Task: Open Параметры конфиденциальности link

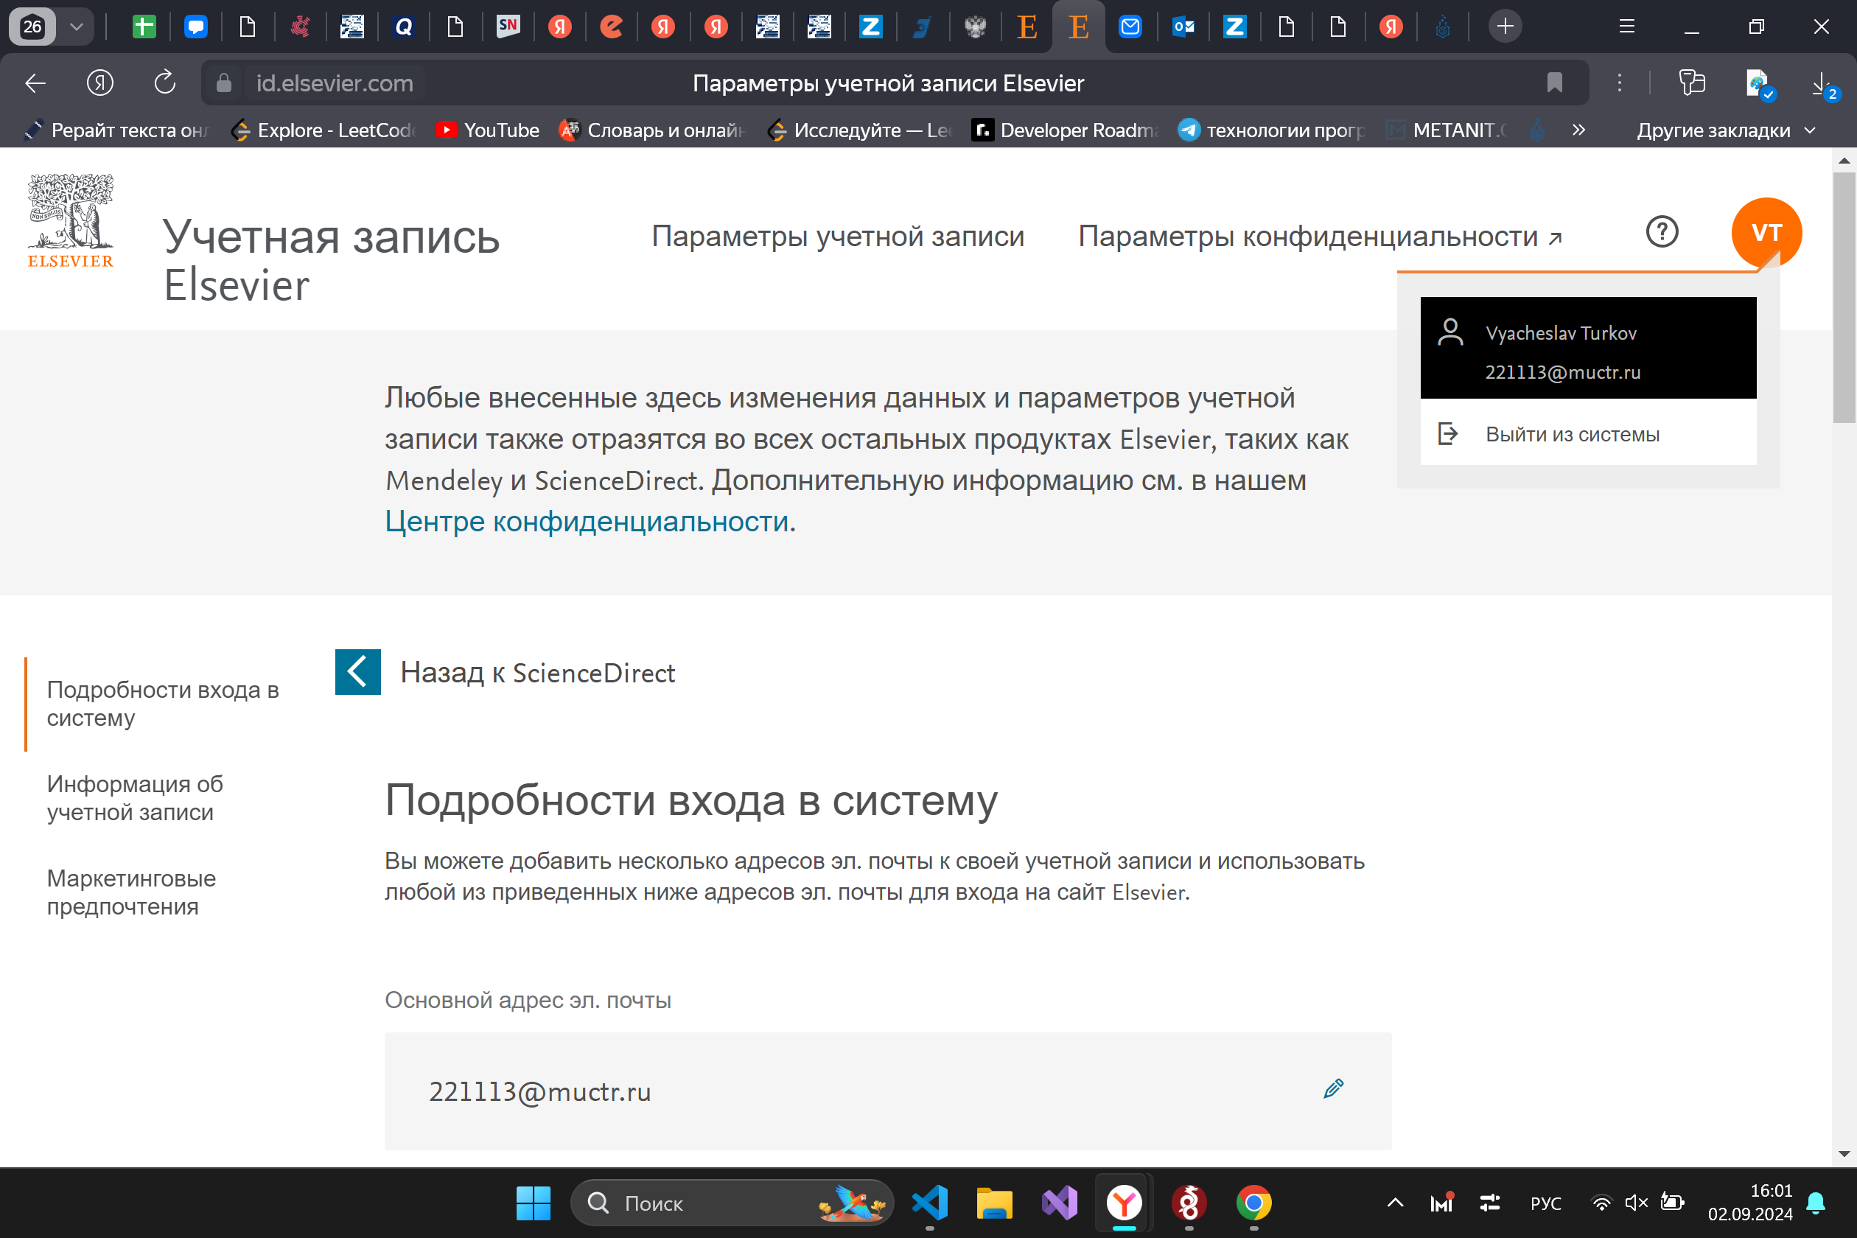Action: pyautogui.click(x=1319, y=235)
